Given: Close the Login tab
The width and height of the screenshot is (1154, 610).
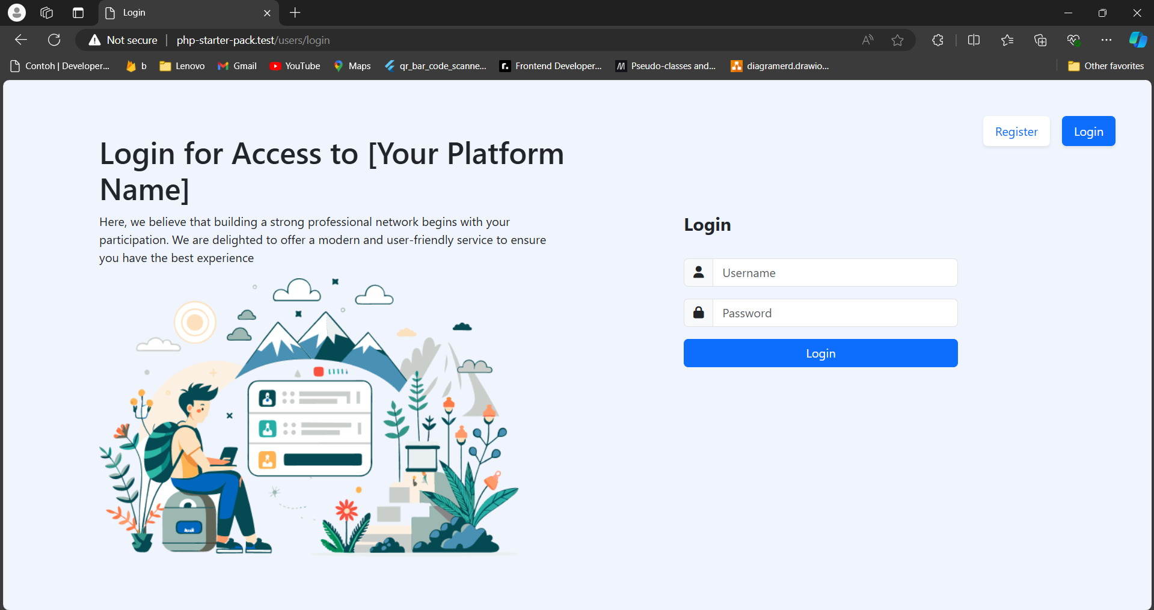Looking at the screenshot, I should point(267,13).
